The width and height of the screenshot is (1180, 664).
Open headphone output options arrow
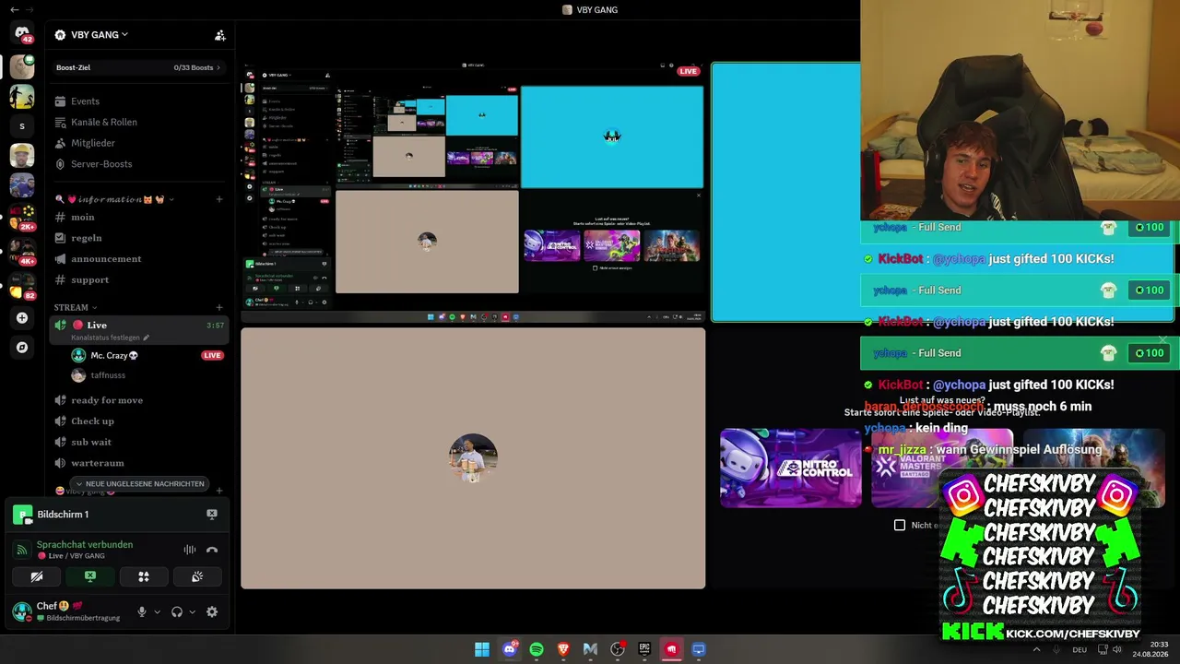192,611
